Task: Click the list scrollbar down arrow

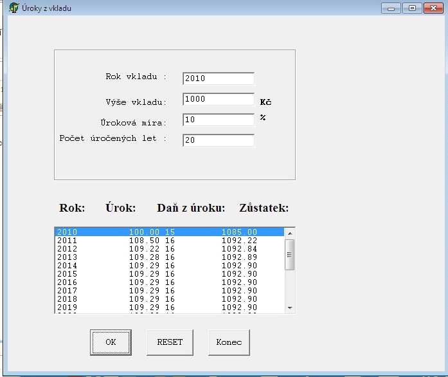Action: (290, 308)
